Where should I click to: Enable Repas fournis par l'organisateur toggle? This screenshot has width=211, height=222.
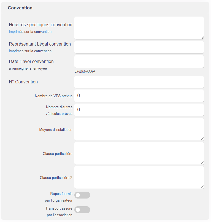[82, 195]
